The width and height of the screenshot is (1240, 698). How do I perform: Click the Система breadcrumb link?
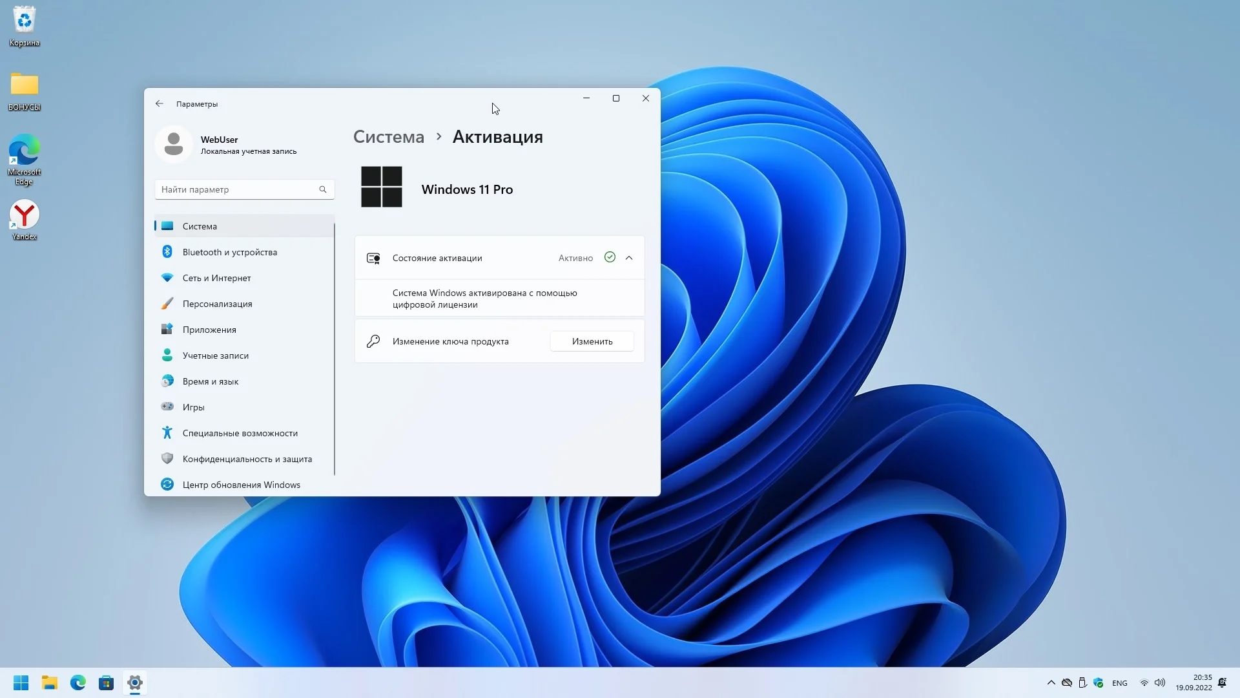point(389,137)
